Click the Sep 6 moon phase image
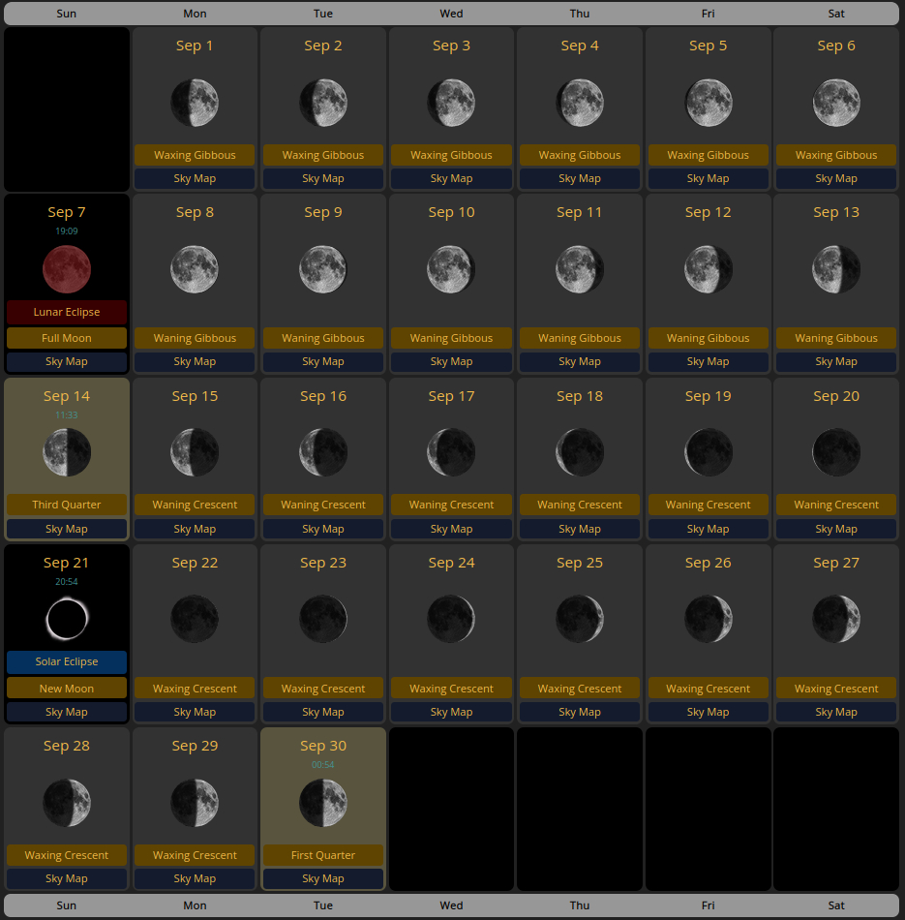Screen dimensions: 905x920 (x=836, y=103)
